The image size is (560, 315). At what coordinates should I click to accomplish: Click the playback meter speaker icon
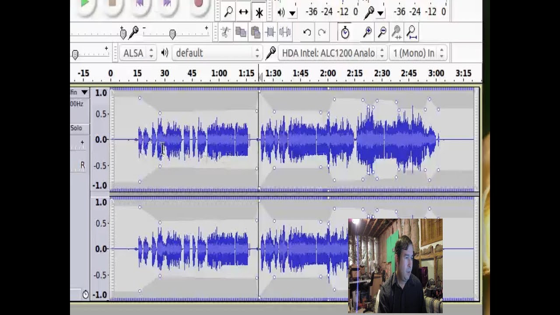click(281, 12)
